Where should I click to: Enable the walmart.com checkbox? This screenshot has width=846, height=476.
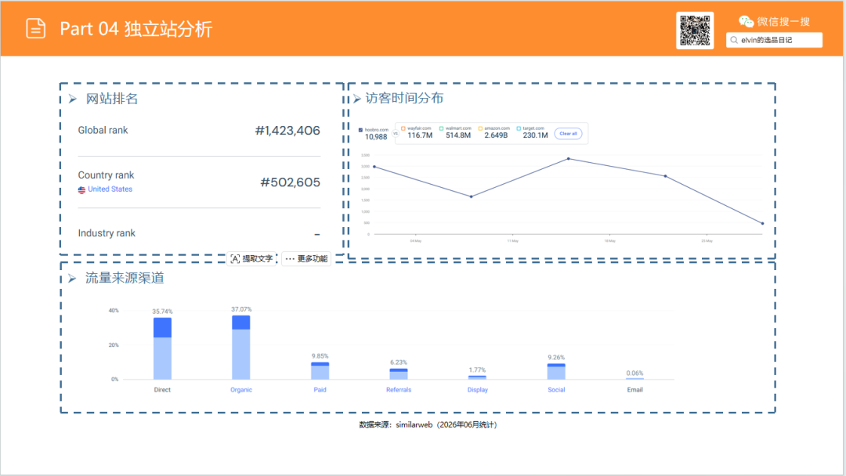(441, 128)
